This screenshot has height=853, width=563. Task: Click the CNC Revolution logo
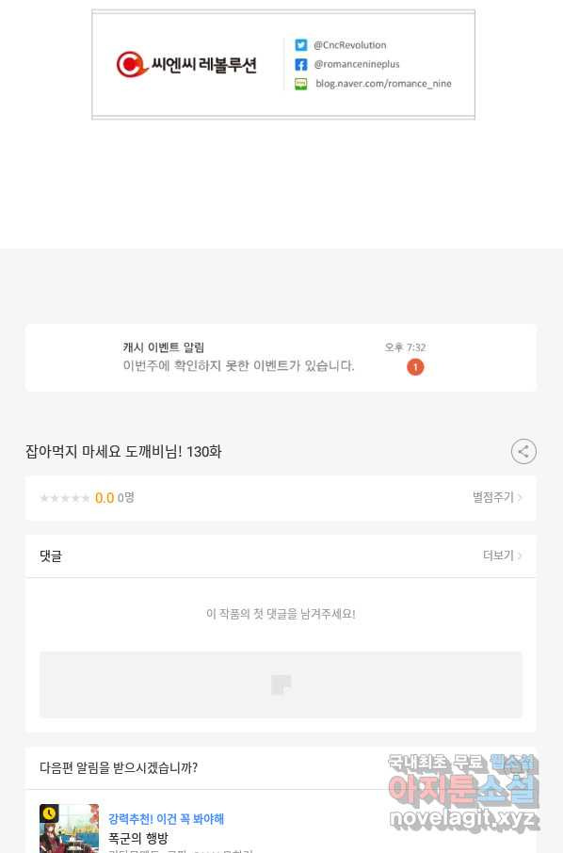(x=186, y=65)
